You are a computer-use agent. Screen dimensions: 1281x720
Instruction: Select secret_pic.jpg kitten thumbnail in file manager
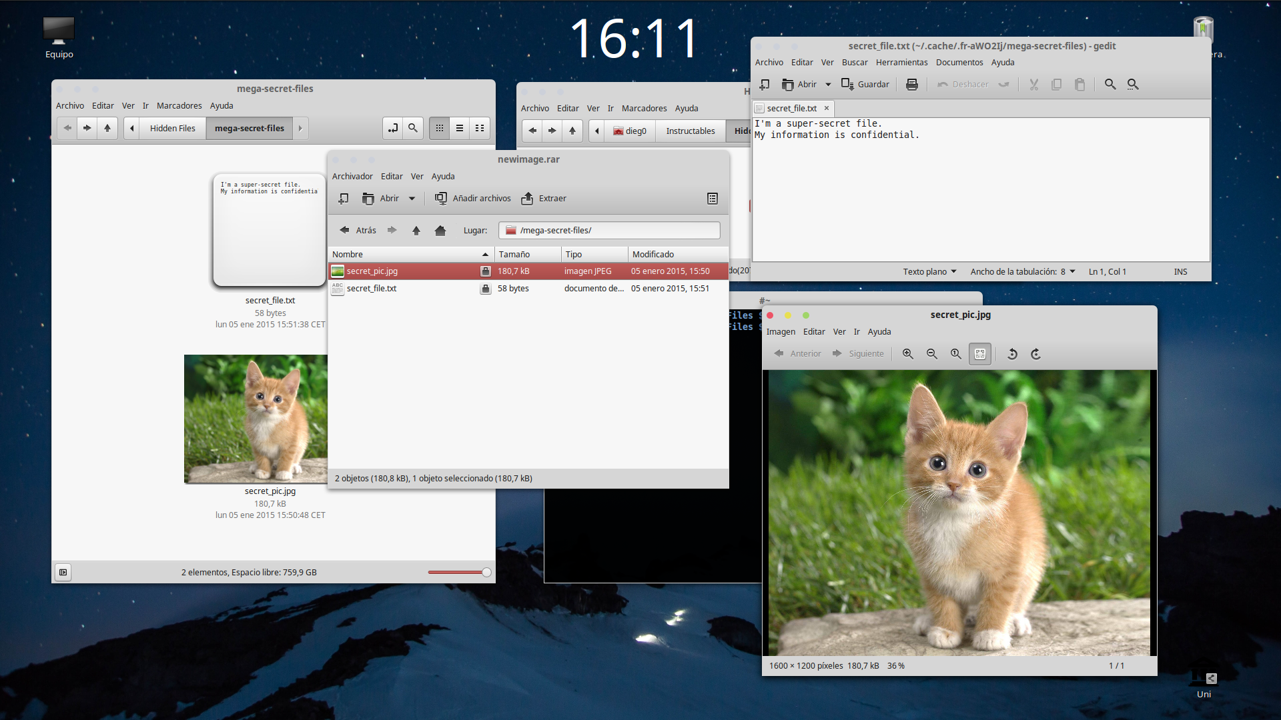coord(256,419)
